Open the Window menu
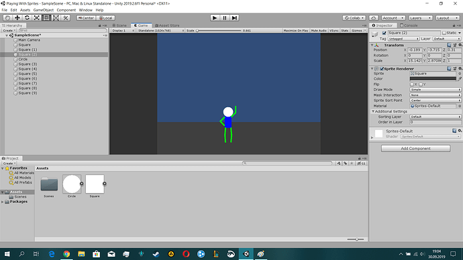 [86, 10]
